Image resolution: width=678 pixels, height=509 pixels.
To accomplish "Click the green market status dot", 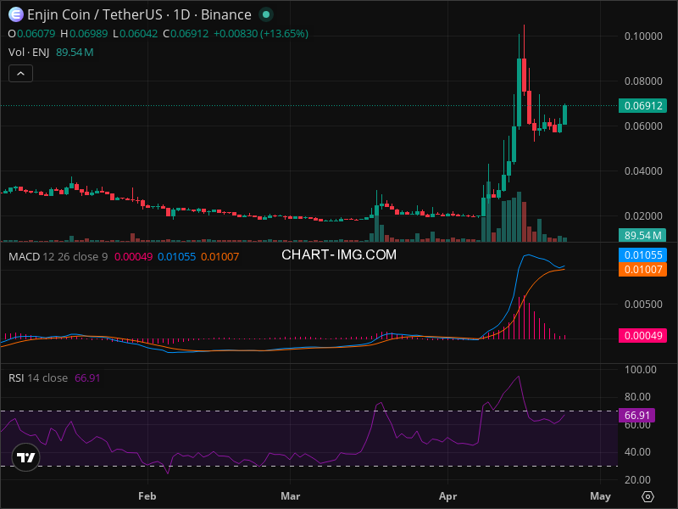I will click(x=266, y=14).
